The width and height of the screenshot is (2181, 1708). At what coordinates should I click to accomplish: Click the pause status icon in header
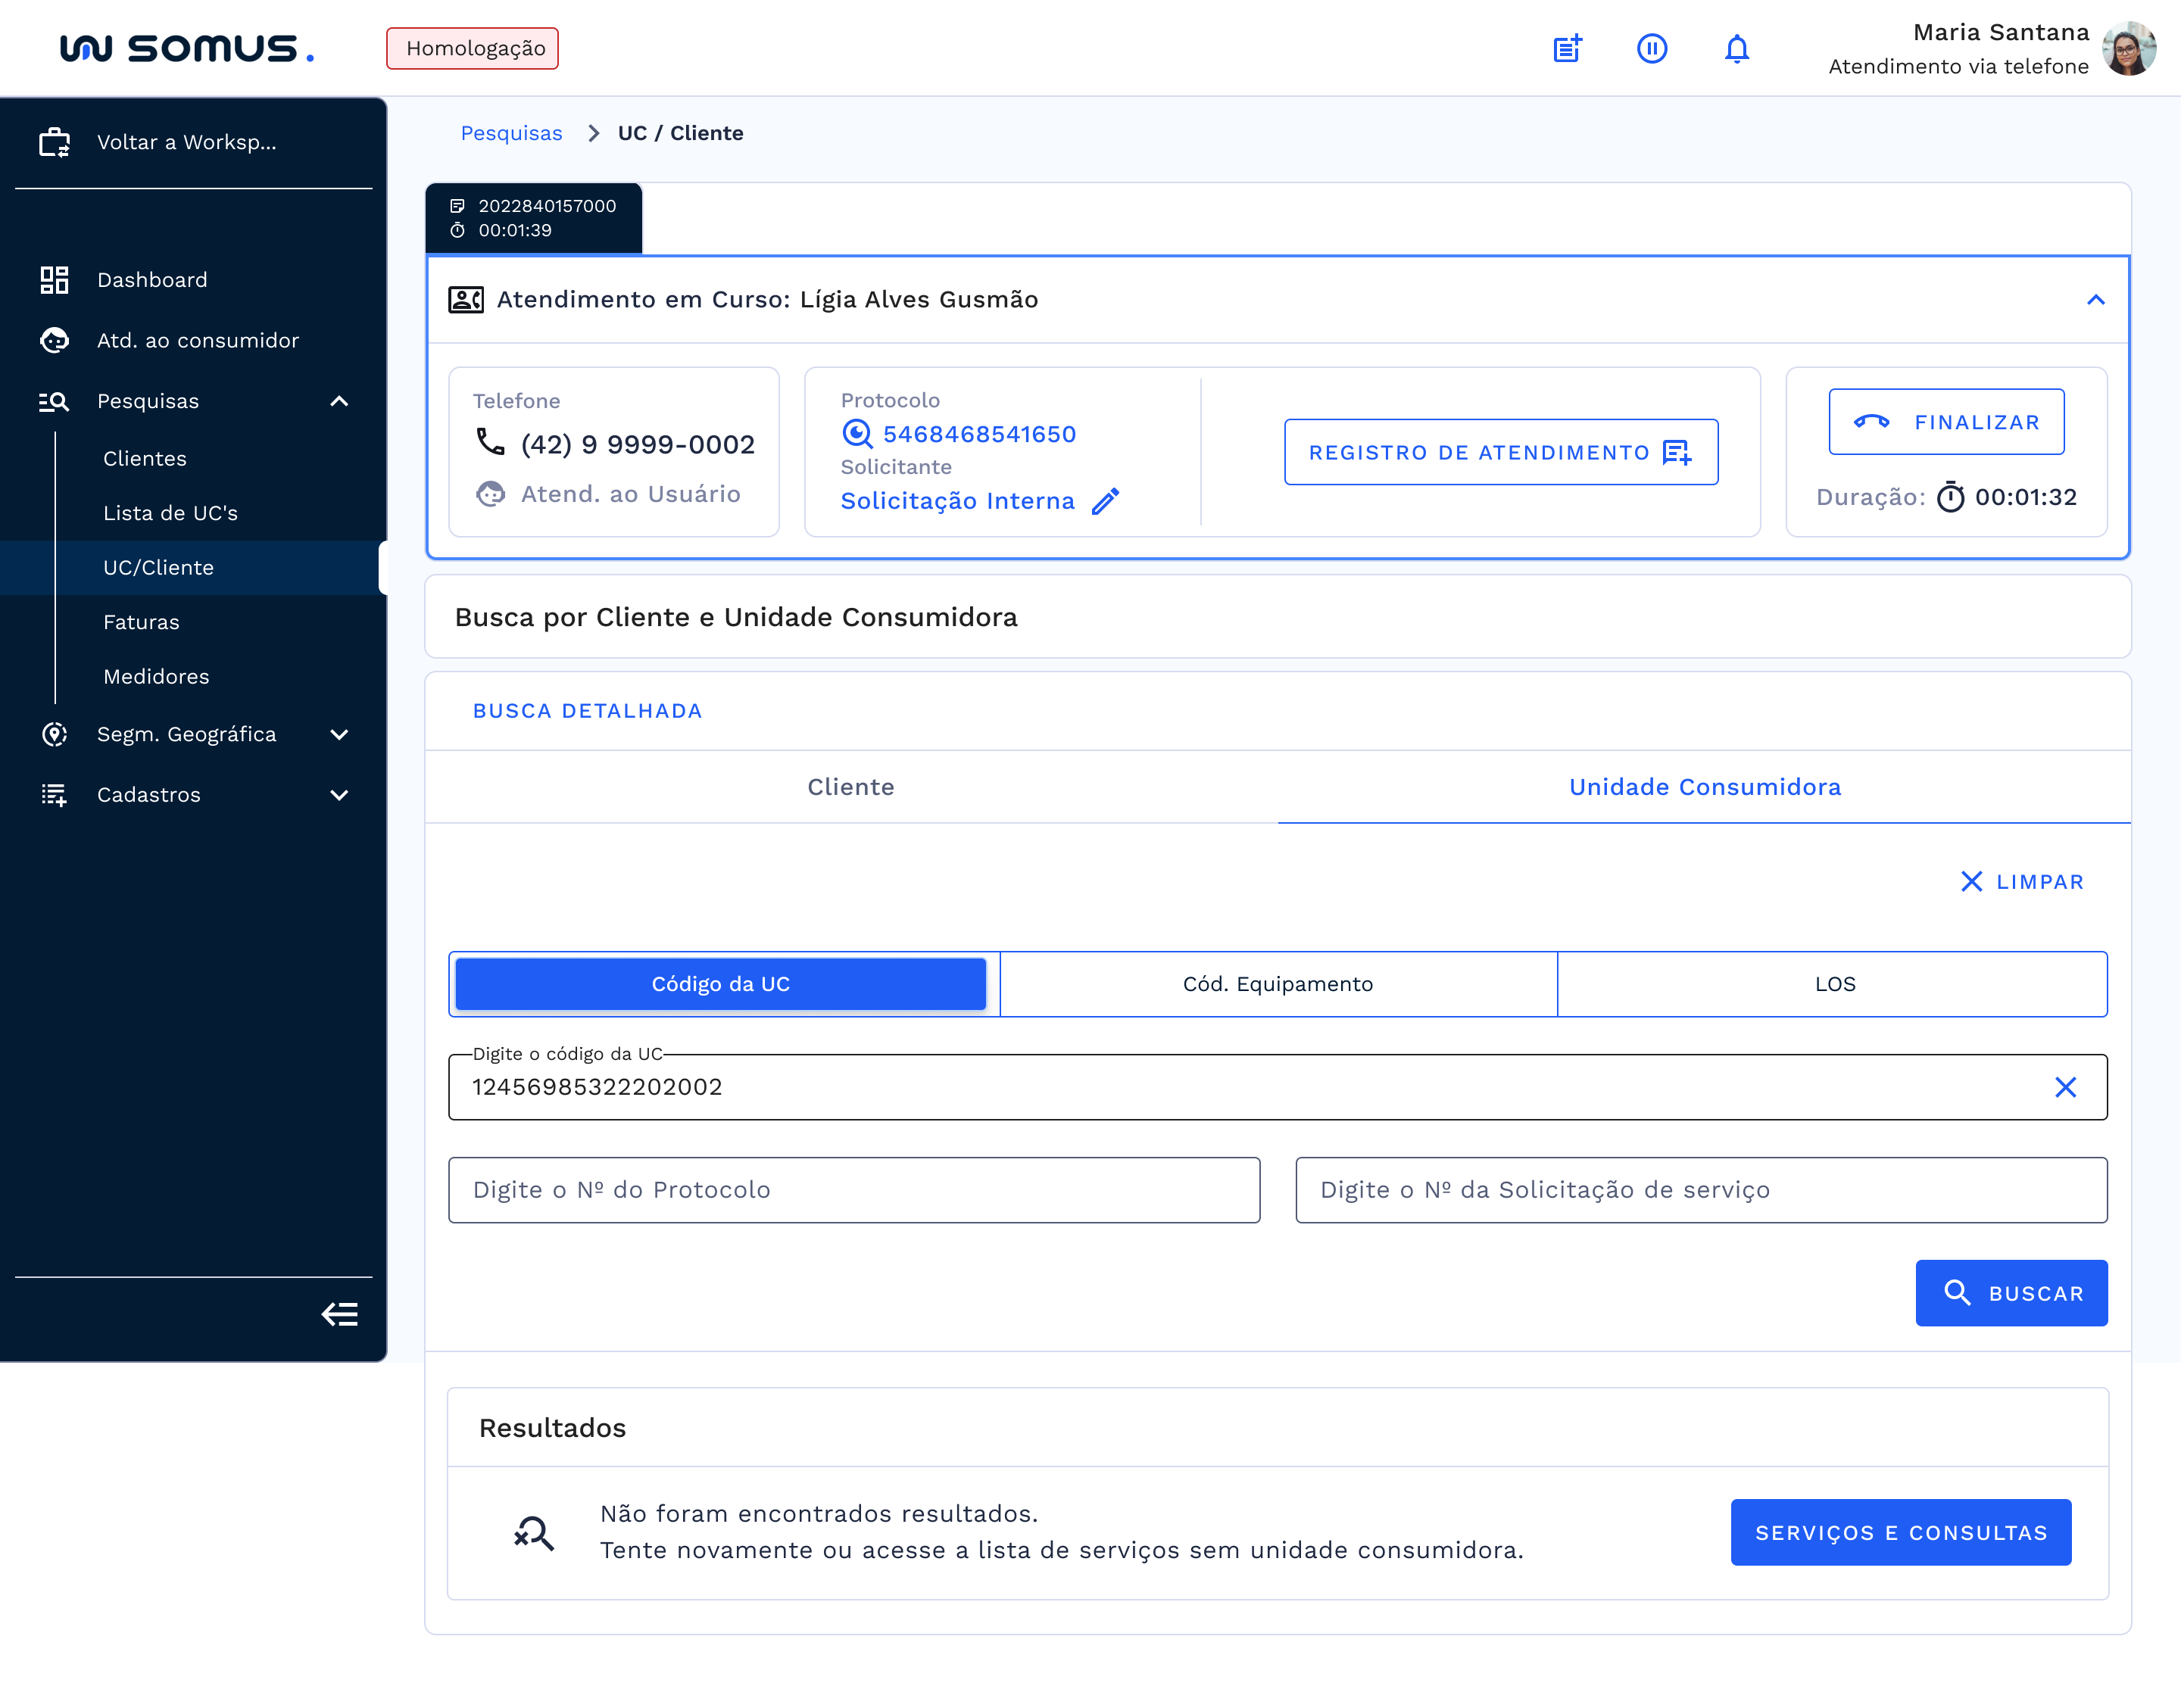(x=1652, y=48)
